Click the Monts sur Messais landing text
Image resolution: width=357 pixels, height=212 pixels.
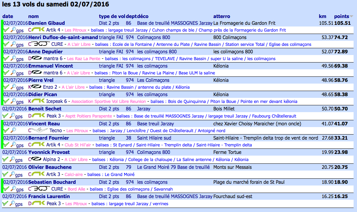(232, 167)
